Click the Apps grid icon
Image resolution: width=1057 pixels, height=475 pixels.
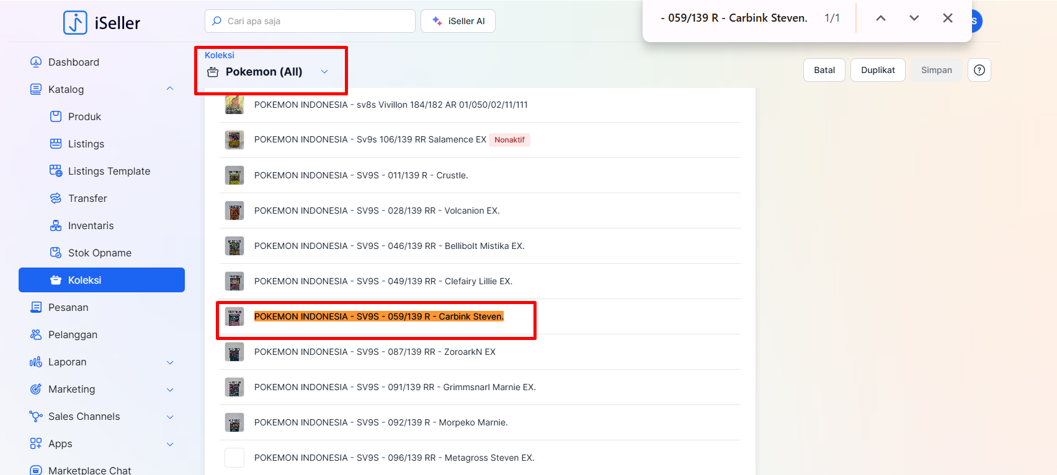click(36, 443)
